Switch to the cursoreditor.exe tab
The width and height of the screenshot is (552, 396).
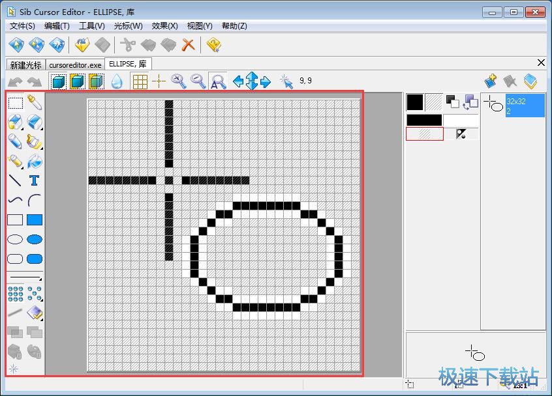76,64
